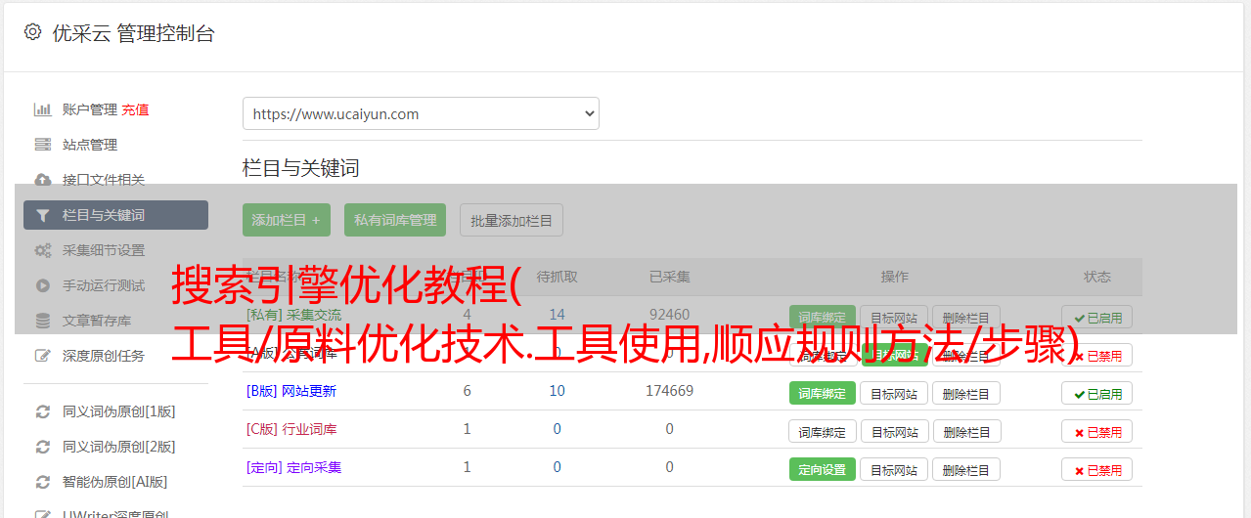The height and width of the screenshot is (518, 1251).
Task: Click 词库绑定 in the 网站更新 row
Action: 822,393
